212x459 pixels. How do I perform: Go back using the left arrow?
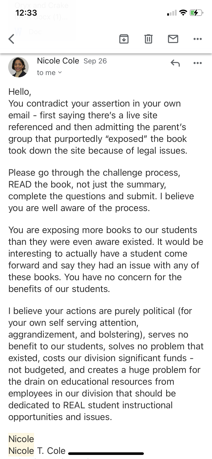(x=12, y=39)
